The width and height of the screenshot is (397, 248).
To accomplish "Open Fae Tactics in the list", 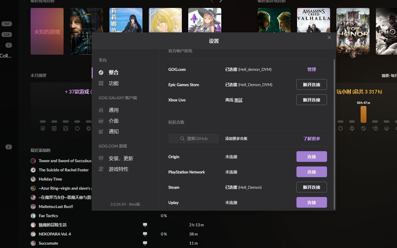I will tap(48, 216).
